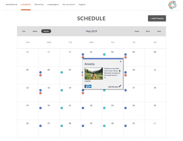Click the colorful logo in top right

(172, 5)
